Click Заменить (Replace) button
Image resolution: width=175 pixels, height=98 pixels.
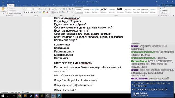pos(164,10)
